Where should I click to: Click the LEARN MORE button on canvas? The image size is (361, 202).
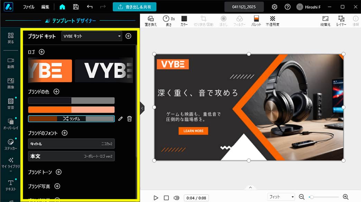[193, 131]
